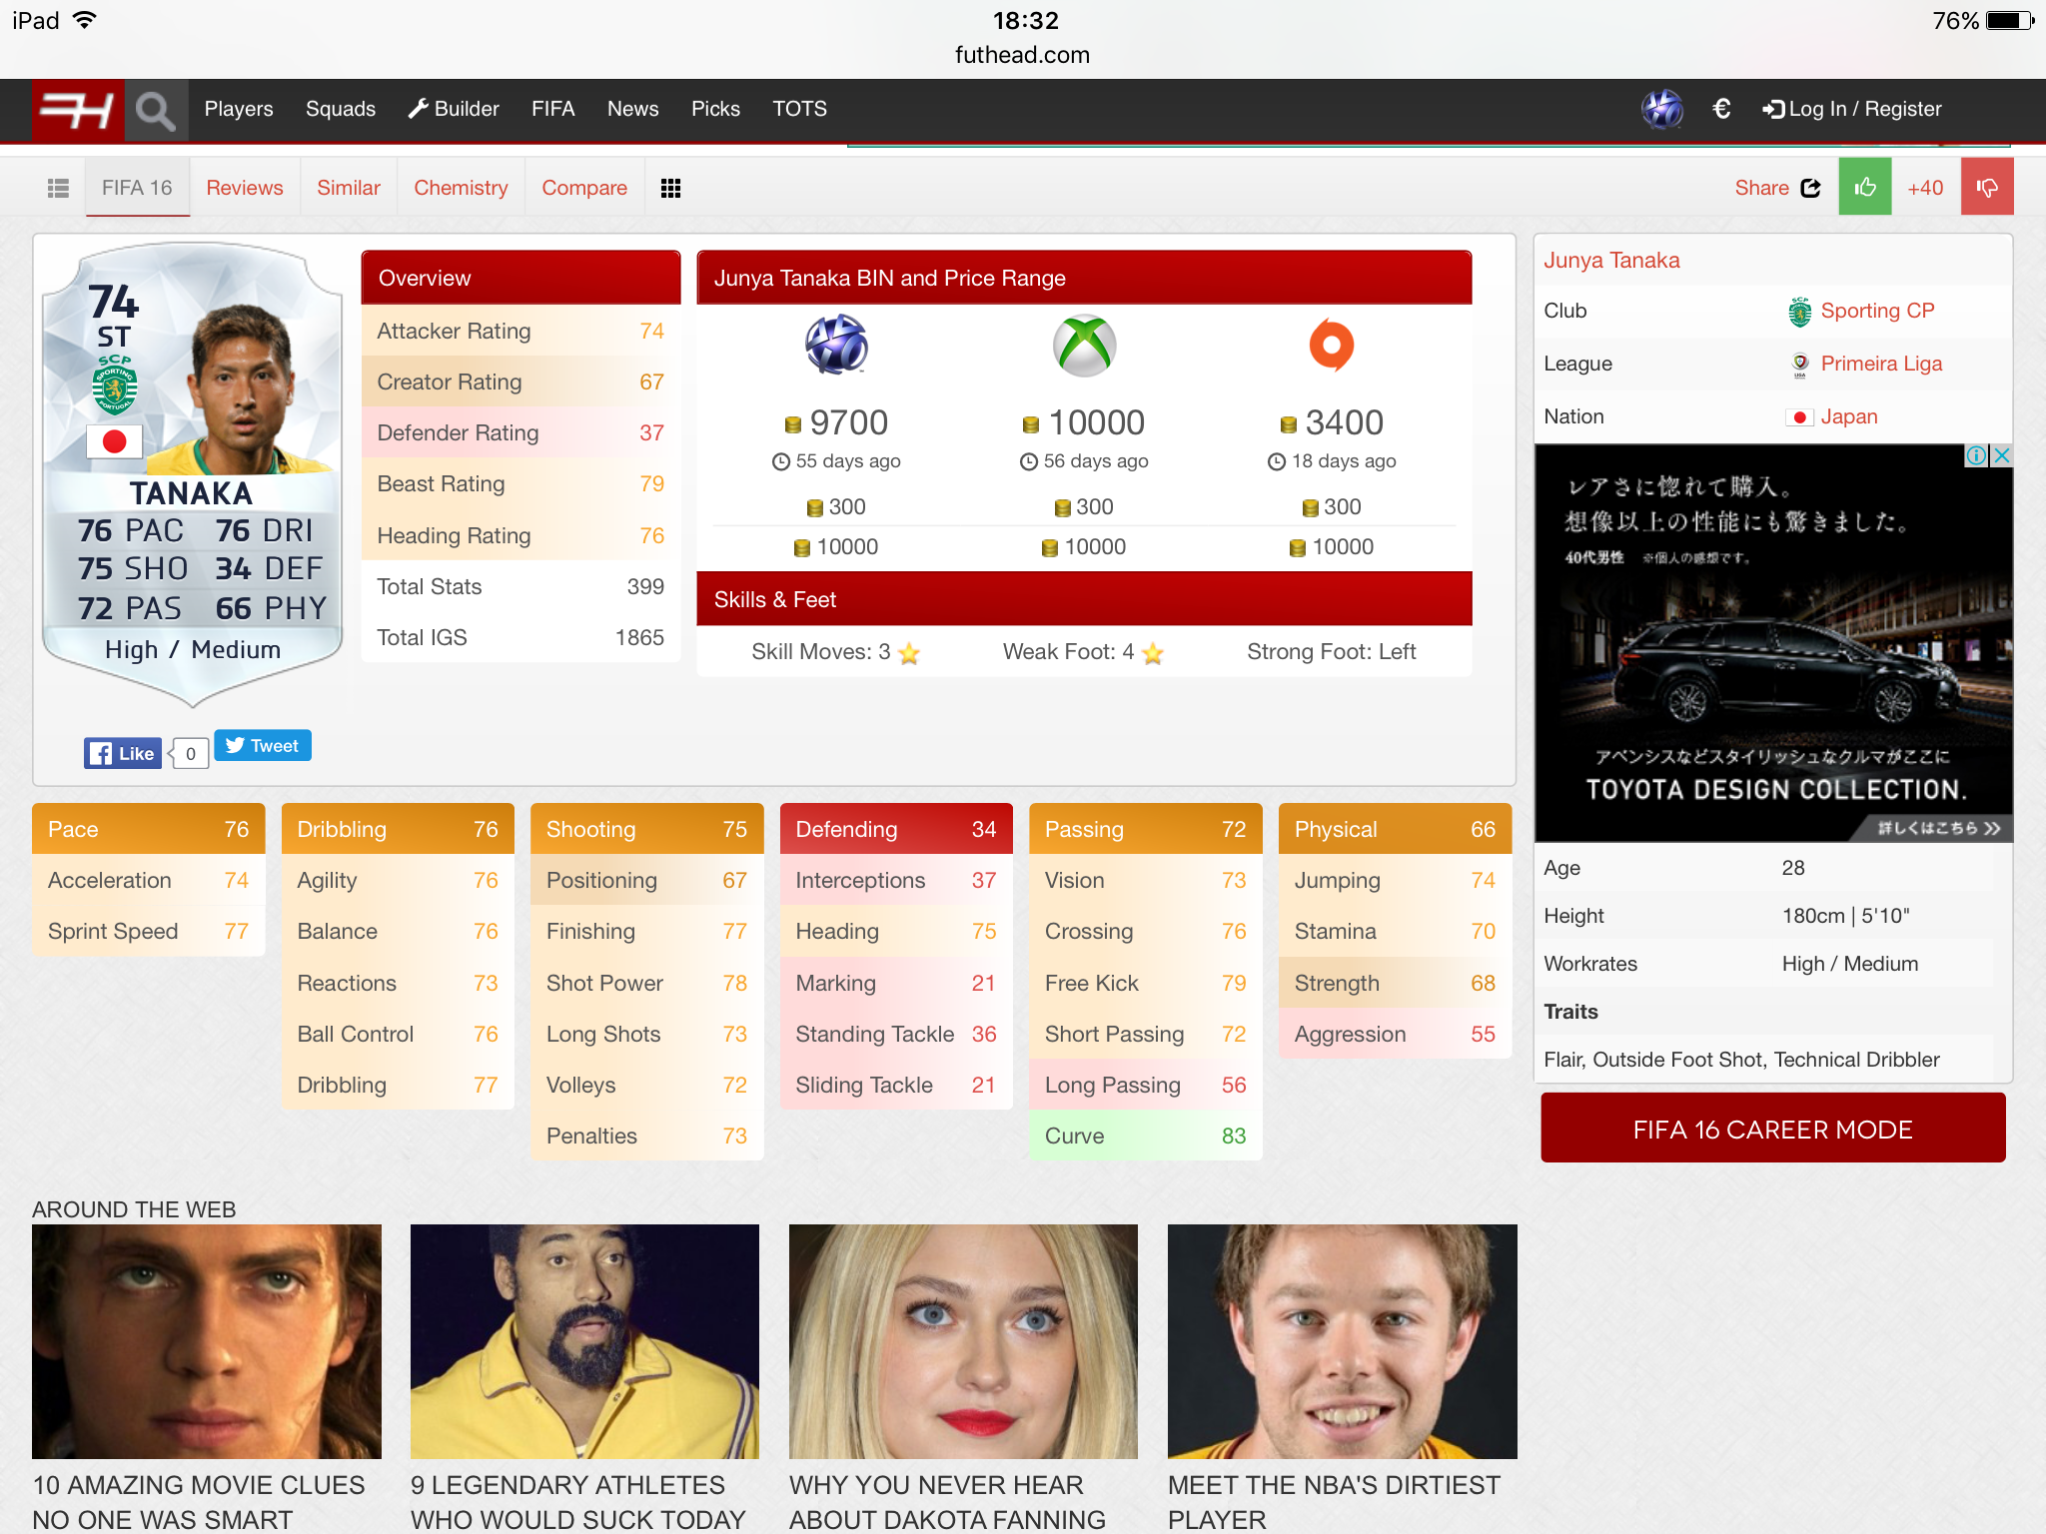Open the Toyota Design Collection ad
Screen dimensions: 2046x1534
pyautogui.click(x=1773, y=643)
